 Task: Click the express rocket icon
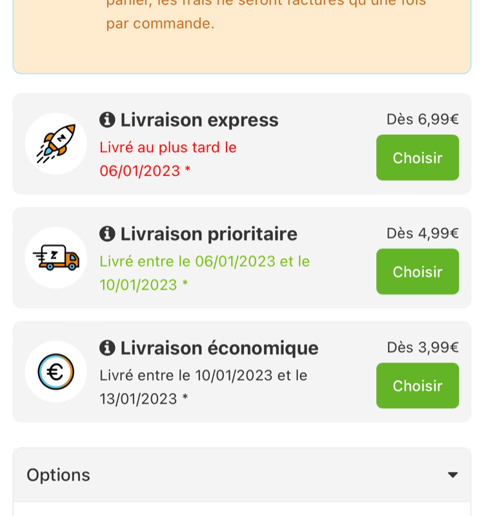[56, 144]
